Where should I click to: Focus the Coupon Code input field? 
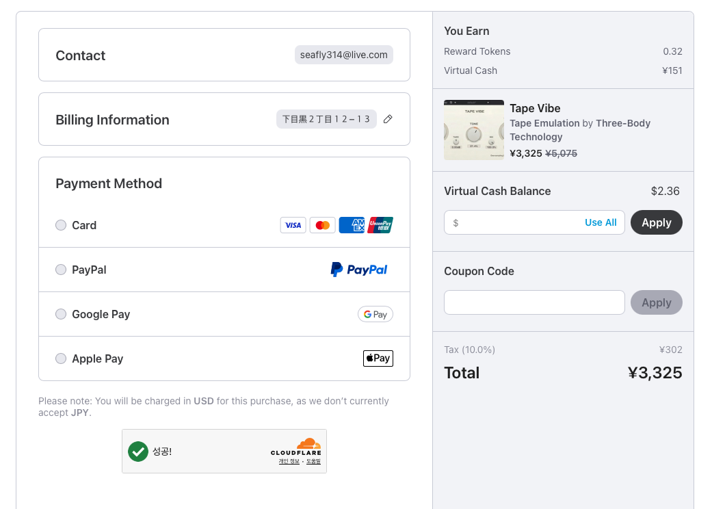tap(534, 302)
